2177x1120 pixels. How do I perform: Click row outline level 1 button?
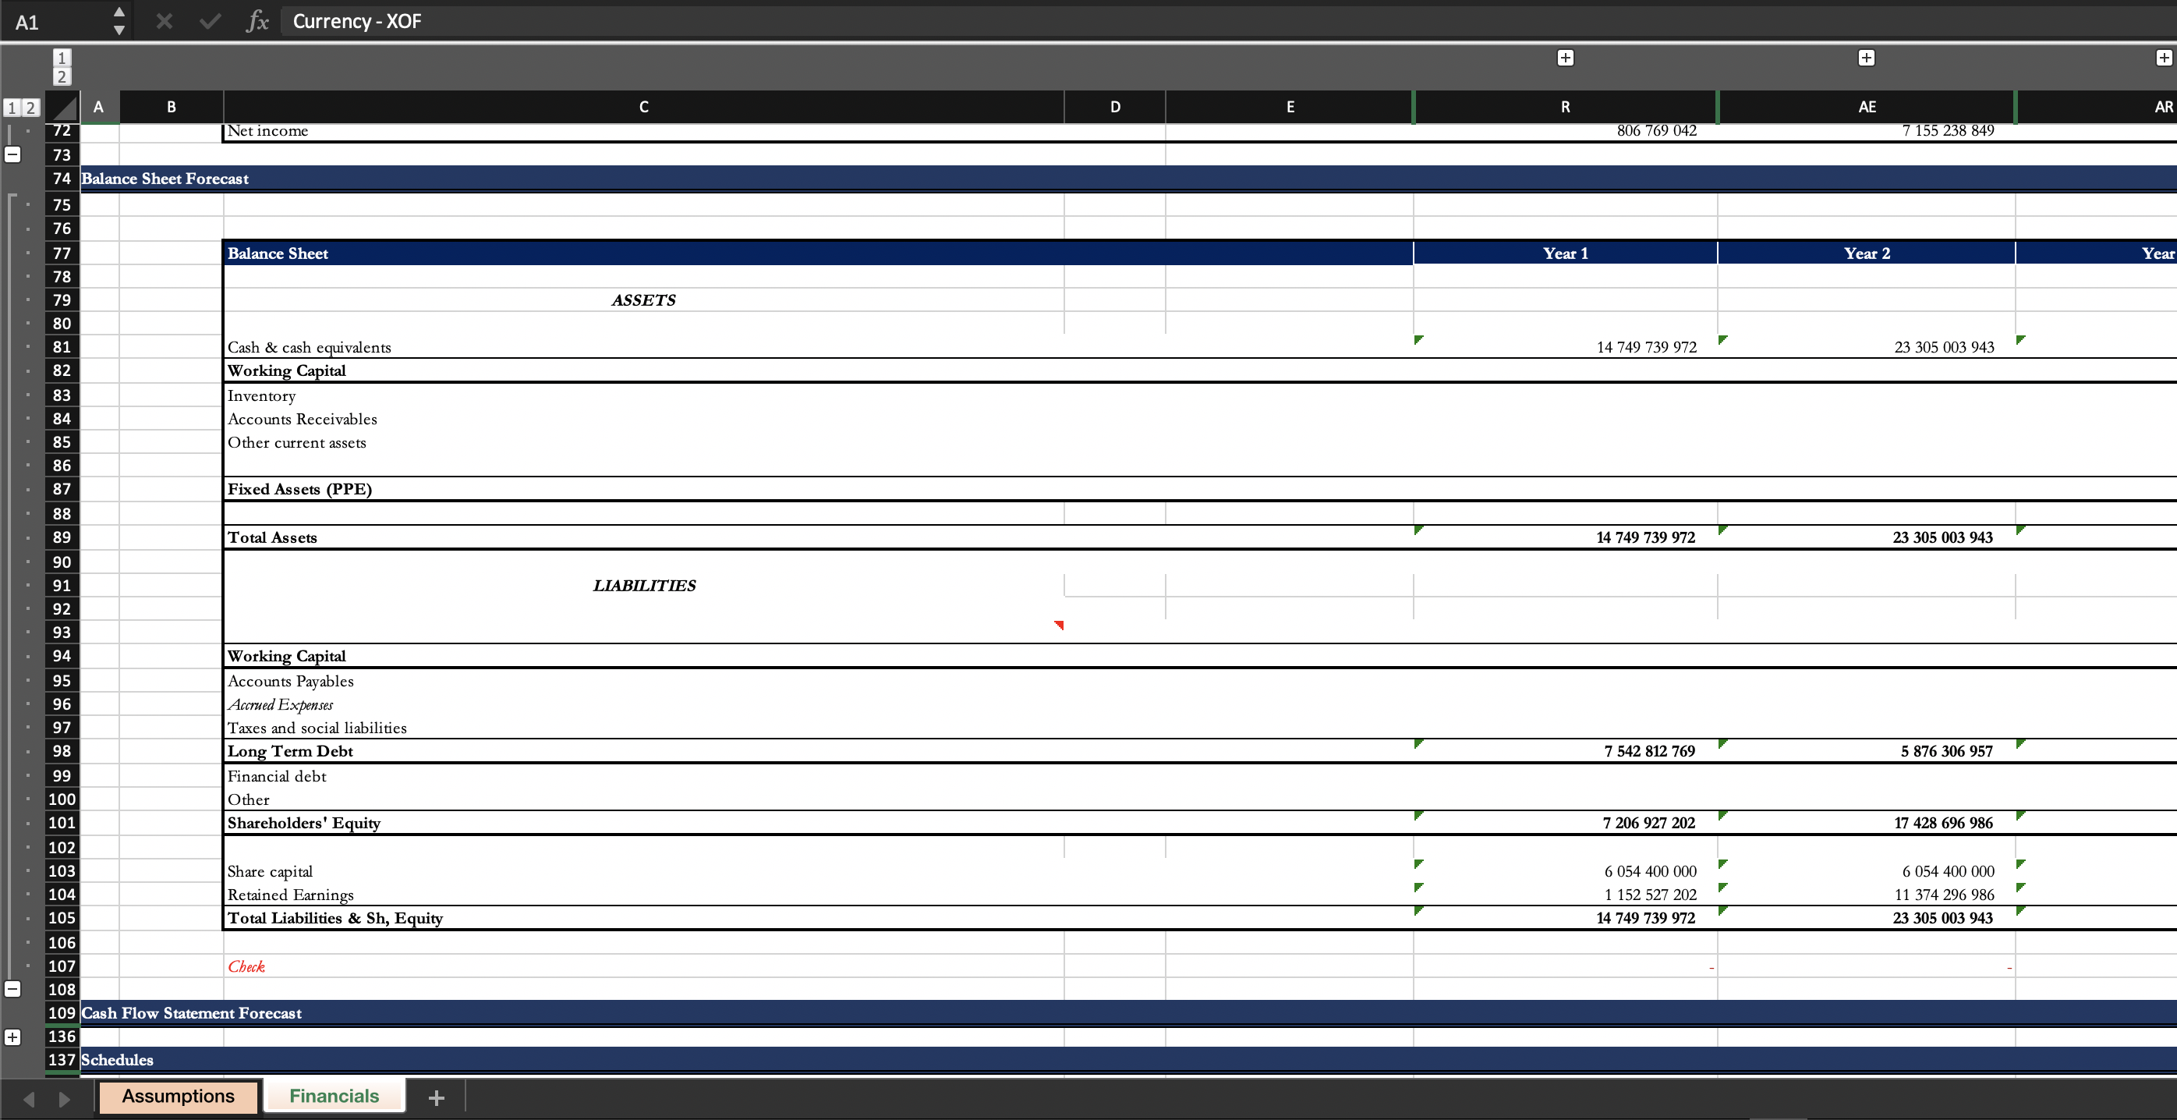coord(12,108)
